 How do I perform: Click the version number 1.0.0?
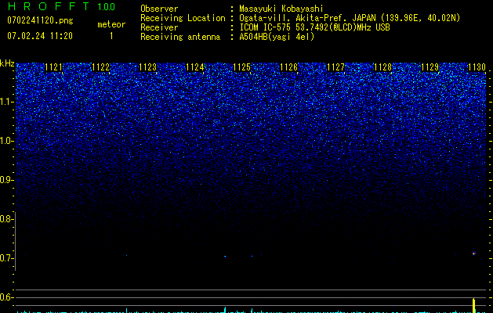[107, 6]
